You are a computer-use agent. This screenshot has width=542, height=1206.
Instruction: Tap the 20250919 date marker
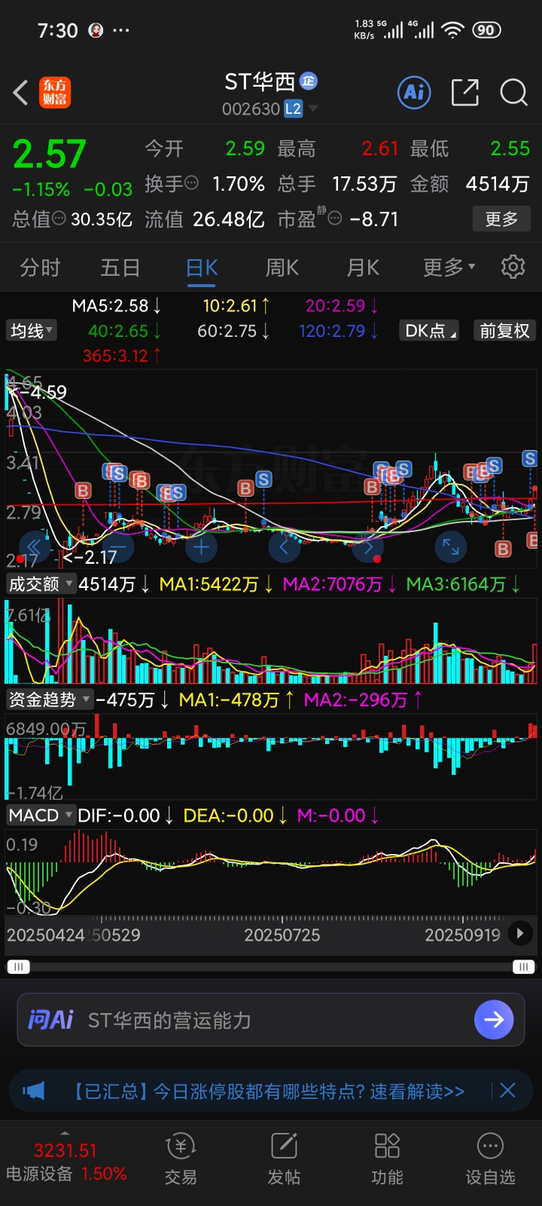pos(463,935)
